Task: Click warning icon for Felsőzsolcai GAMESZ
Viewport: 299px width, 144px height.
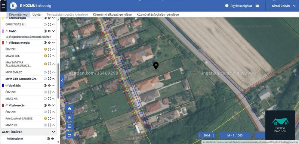Action: pos(46,119)
